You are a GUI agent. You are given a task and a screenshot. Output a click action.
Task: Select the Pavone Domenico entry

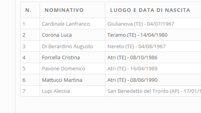pos(63,69)
